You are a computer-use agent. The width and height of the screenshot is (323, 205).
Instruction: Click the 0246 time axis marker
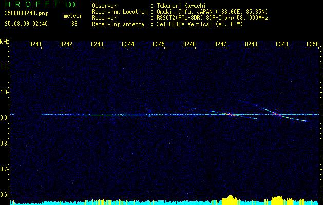(189, 44)
